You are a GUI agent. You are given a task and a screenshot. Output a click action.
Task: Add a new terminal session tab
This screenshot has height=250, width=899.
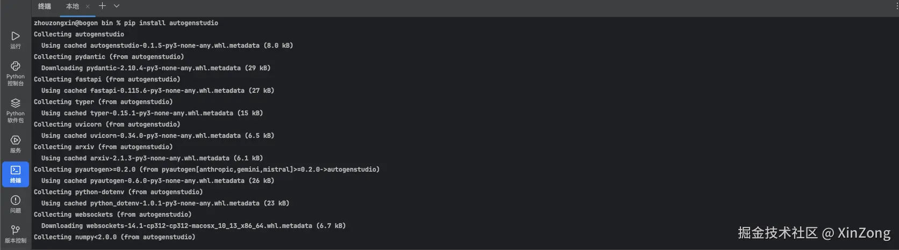(102, 6)
